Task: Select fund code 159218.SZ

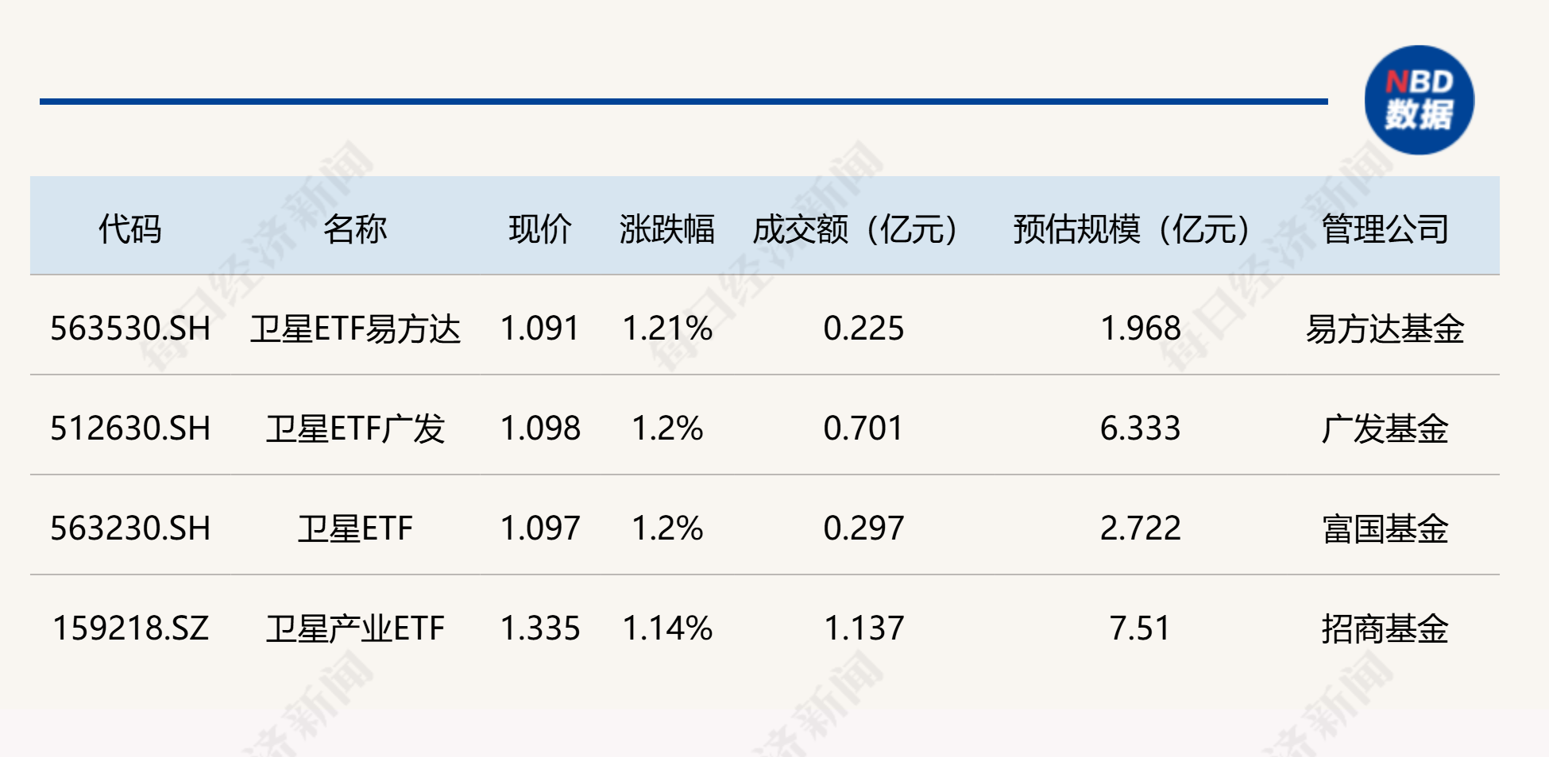Action: (x=130, y=628)
